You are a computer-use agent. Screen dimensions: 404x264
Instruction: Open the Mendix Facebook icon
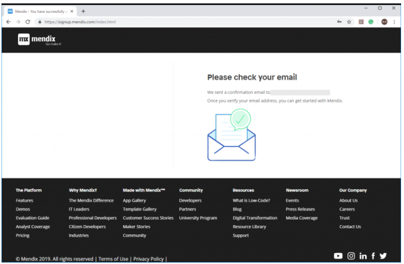pos(373,256)
